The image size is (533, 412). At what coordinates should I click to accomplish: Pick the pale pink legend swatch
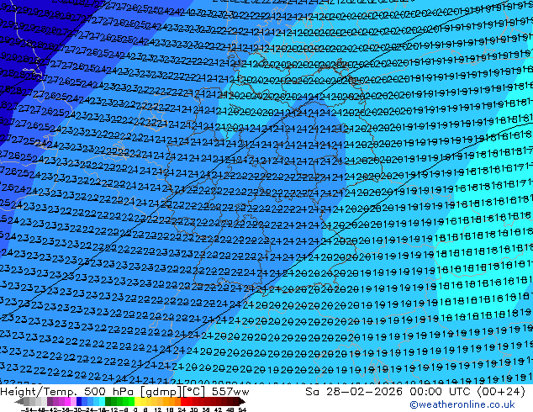tap(73, 401)
